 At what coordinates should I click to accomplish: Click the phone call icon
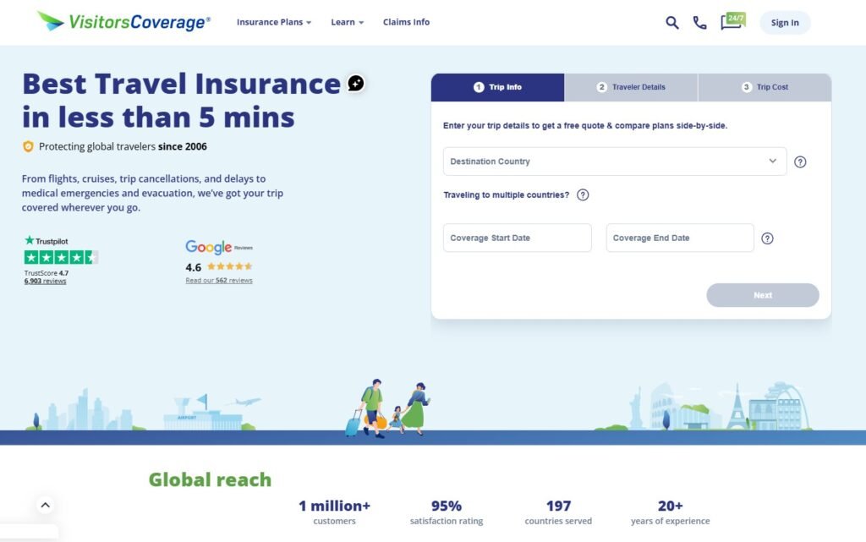pyautogui.click(x=699, y=23)
